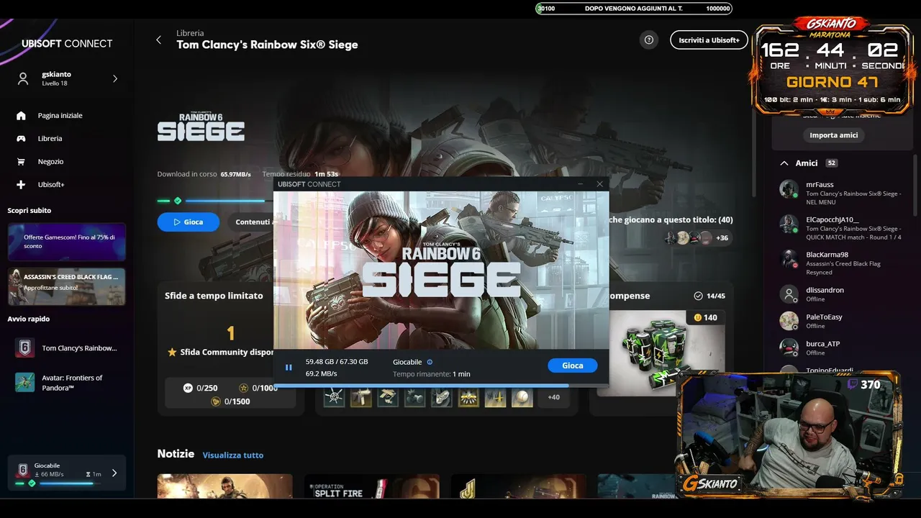Open dlissandron friend avatar
921x518 pixels.
(x=789, y=294)
